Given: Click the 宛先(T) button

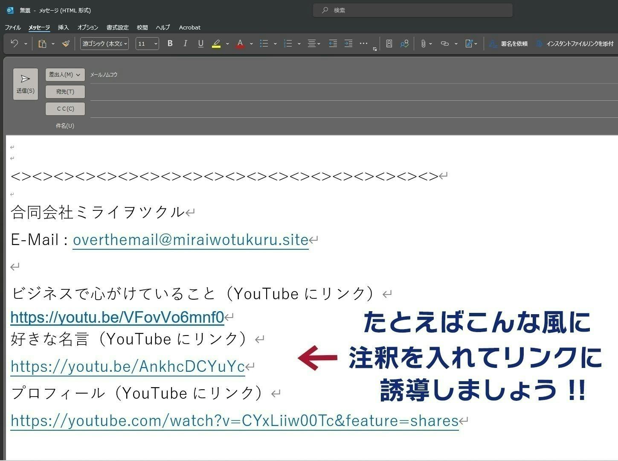Looking at the screenshot, I should 65,92.
